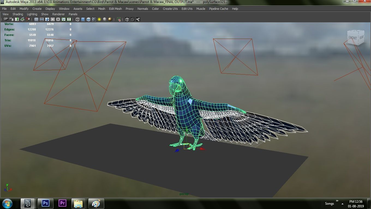Screen dimensions: 371x209
Task: Open the Assets menu
Action: [x=78, y=9]
